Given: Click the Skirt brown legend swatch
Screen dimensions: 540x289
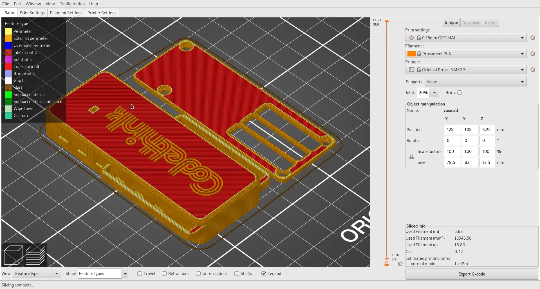Looking at the screenshot, I should 8,88.
